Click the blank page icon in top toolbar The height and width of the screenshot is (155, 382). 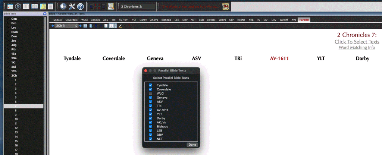[x=50, y=6]
